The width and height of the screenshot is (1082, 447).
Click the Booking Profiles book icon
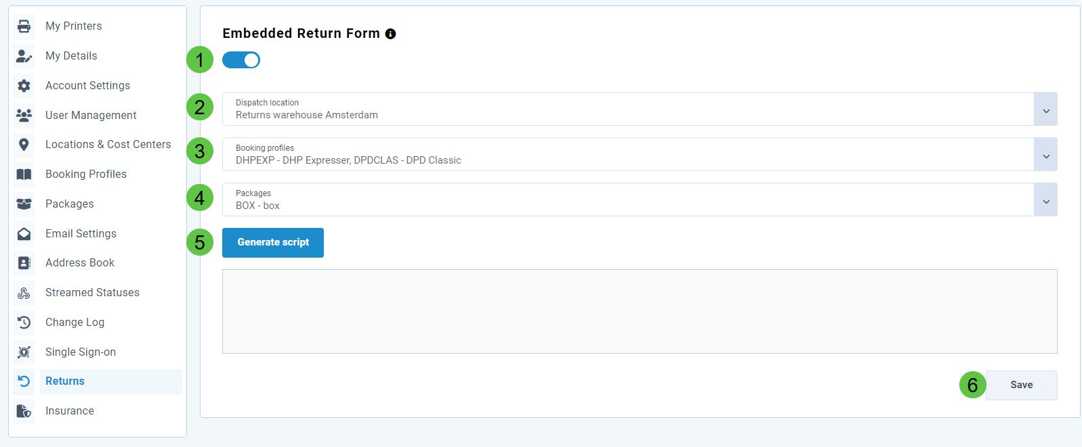24,174
